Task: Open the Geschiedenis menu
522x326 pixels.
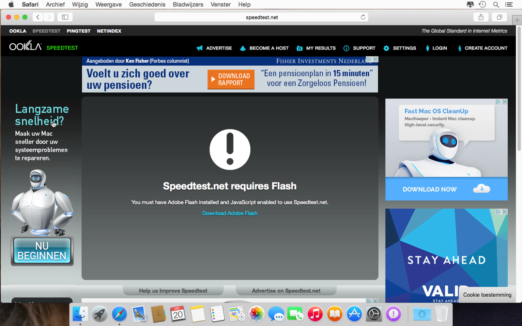Action: click(x=147, y=5)
